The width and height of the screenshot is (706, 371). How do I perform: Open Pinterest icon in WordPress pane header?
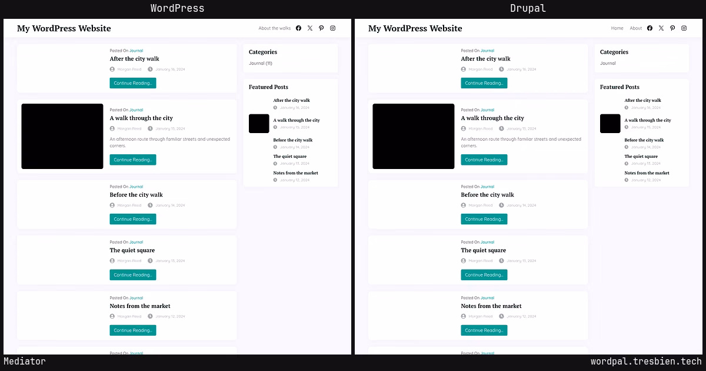point(321,28)
